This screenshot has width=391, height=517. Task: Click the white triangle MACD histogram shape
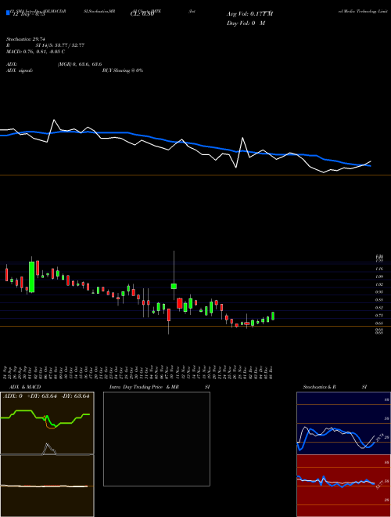coord(48,449)
